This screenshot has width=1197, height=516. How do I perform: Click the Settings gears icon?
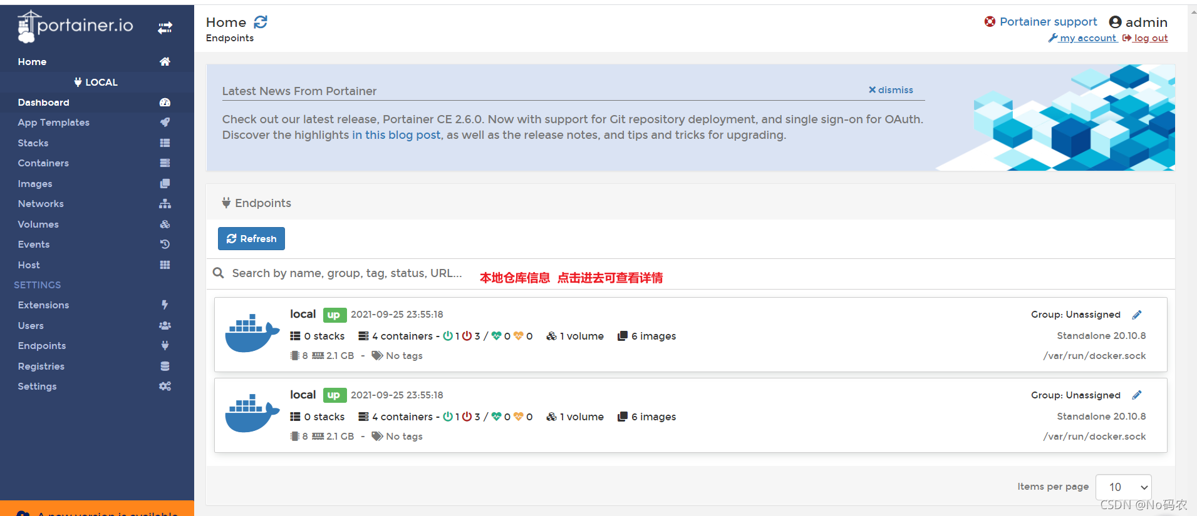[165, 386]
